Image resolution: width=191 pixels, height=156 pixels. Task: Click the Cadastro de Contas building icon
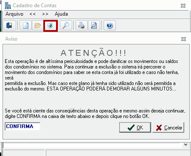tap(8, 5)
